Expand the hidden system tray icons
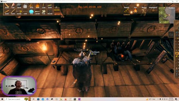 coord(158,99)
